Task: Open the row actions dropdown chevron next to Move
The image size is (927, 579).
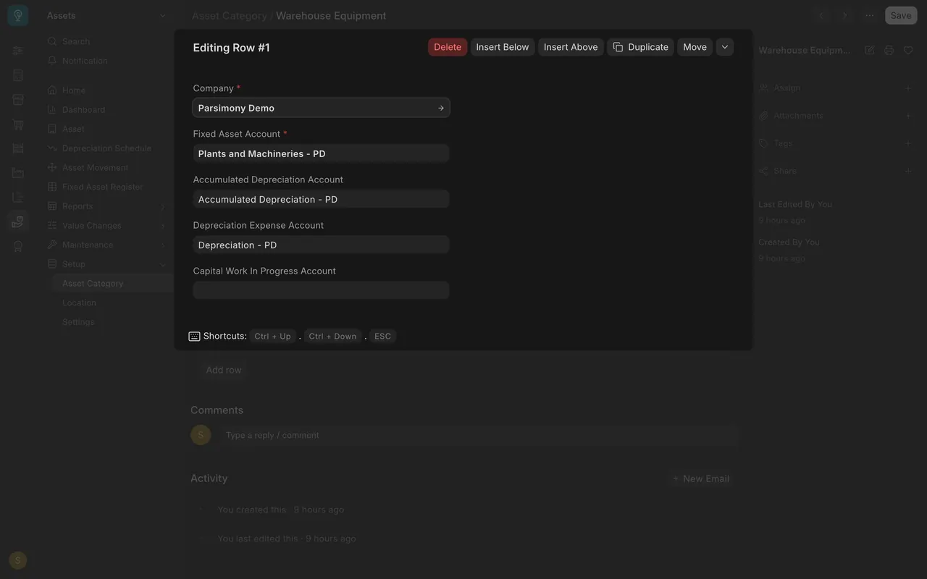Action: tap(725, 47)
